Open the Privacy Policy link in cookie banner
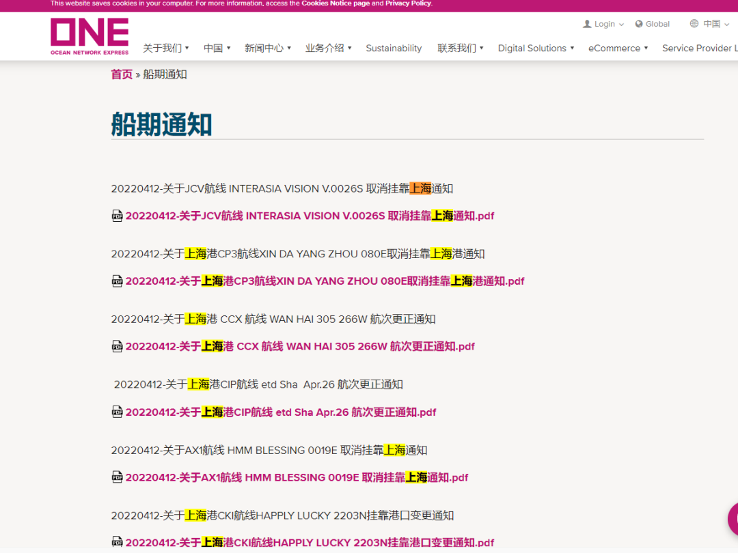 (408, 3)
